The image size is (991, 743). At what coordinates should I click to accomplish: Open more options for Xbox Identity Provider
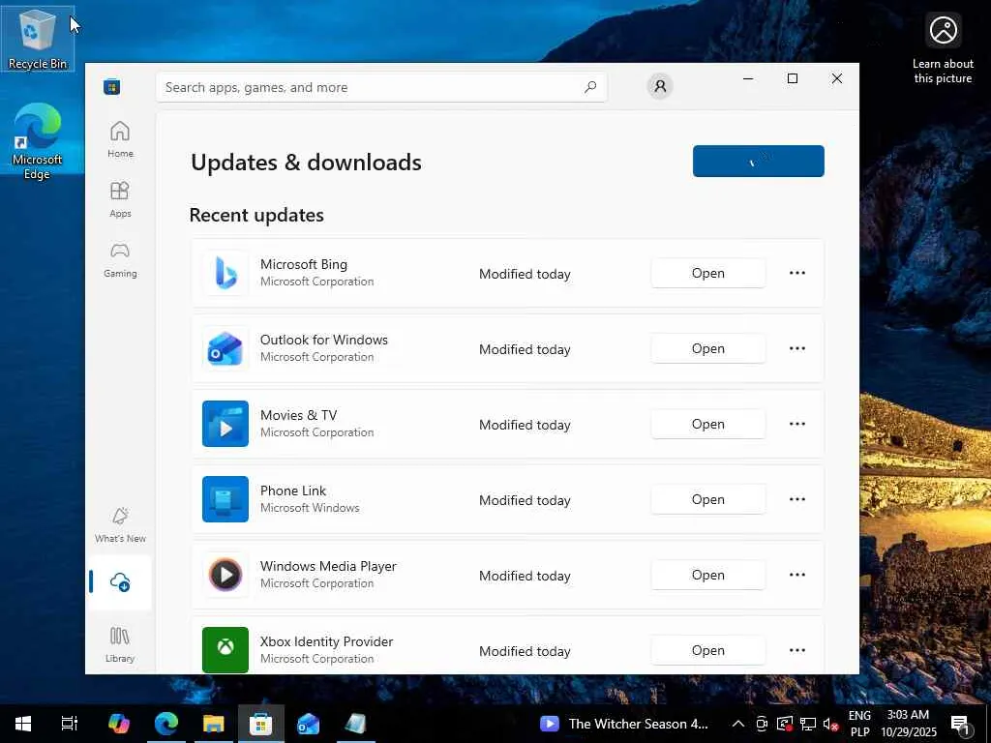point(797,650)
